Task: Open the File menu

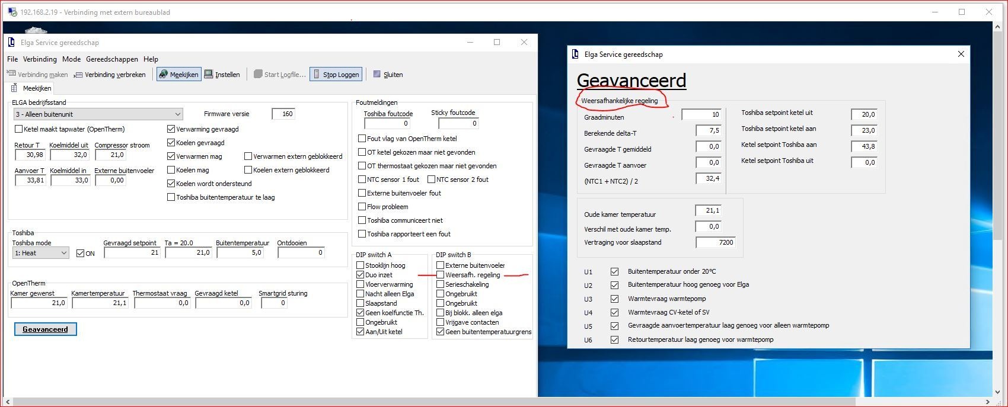Action: click(x=12, y=59)
